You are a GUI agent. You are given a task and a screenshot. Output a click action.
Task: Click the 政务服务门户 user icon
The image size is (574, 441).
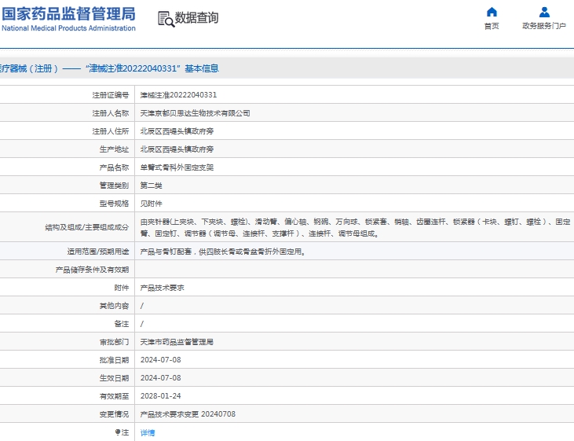(544, 13)
